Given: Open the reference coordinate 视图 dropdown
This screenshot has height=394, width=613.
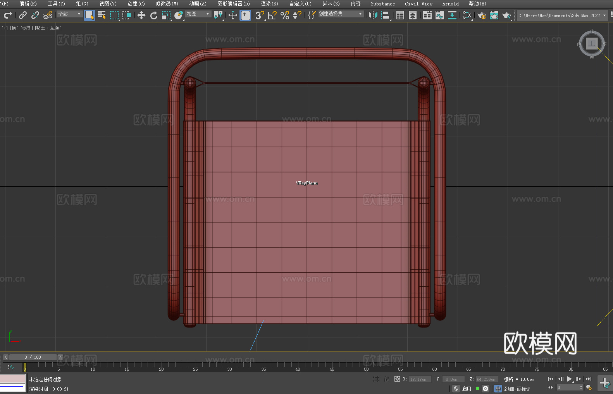Looking at the screenshot, I should point(198,14).
